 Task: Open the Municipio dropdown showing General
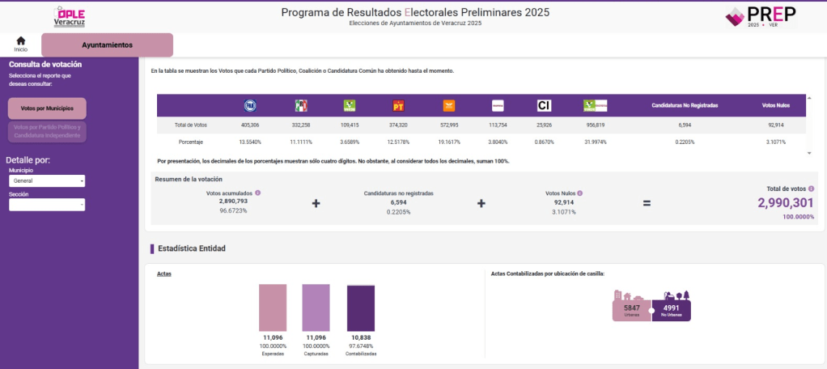tap(47, 180)
